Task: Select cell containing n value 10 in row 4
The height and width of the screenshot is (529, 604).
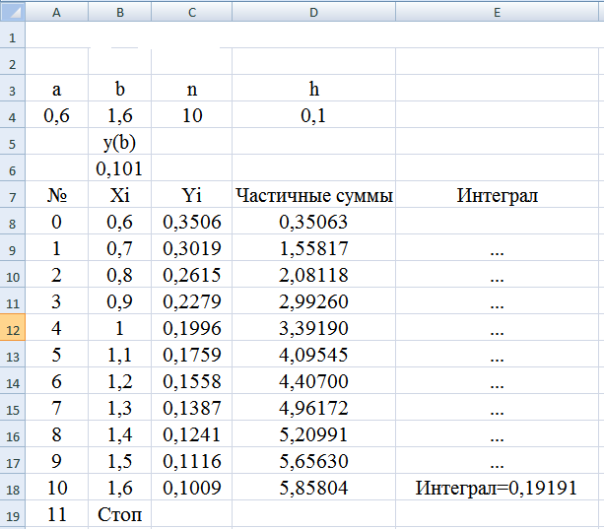Action: click(192, 114)
